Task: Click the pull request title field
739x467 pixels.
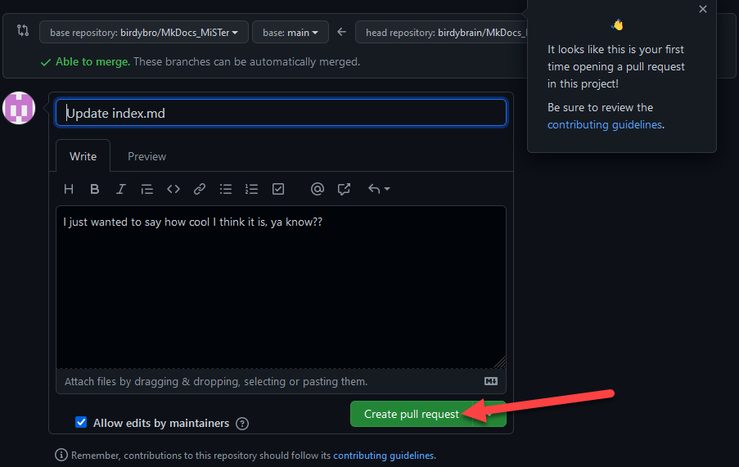Action: pyautogui.click(x=281, y=113)
